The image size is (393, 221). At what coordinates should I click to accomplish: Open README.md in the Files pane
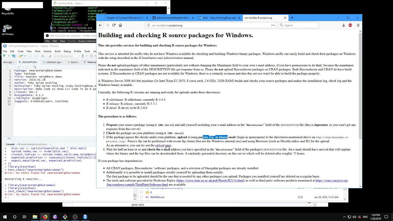point(157,197)
